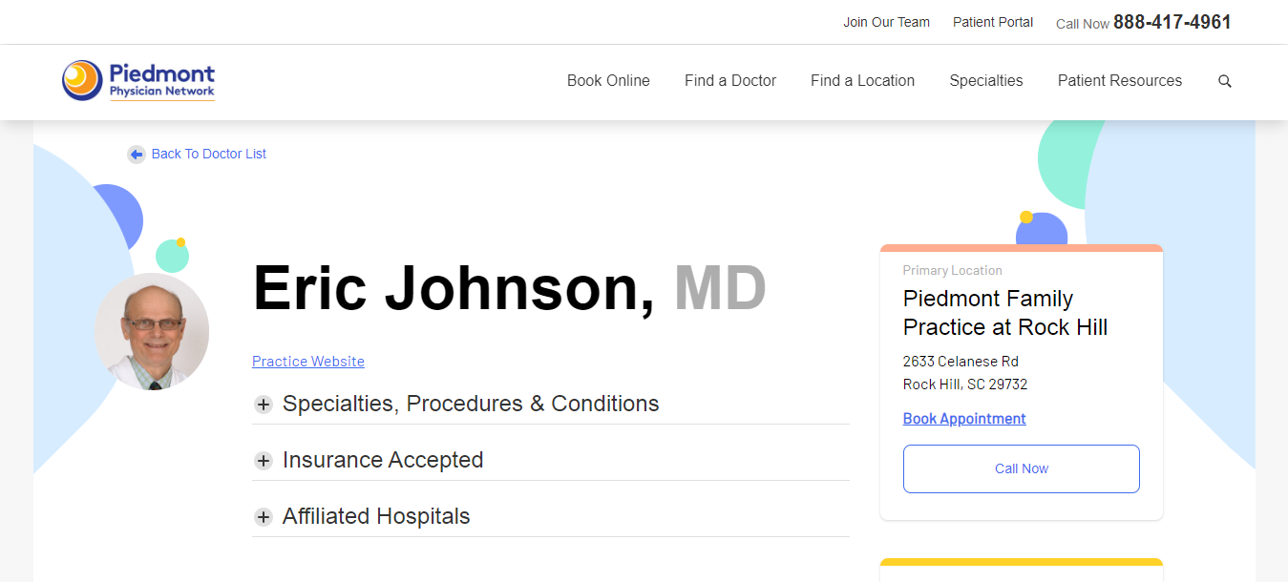The height and width of the screenshot is (582, 1288).
Task: Click Back To Doctor List link
Action: (208, 154)
